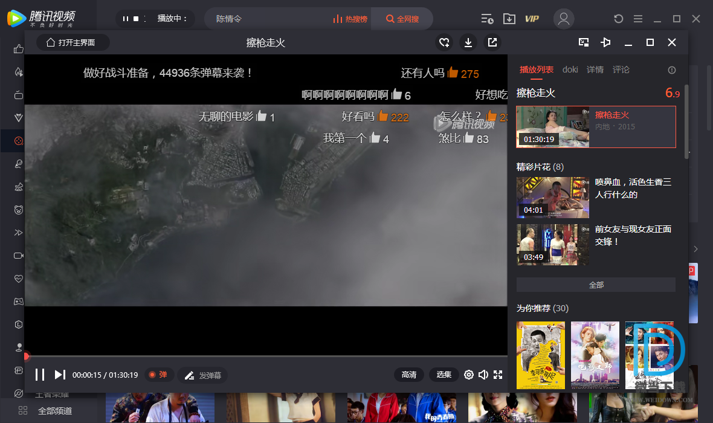Open the middle romance poster in 为你推荐
The width and height of the screenshot is (713, 423).
(x=595, y=355)
